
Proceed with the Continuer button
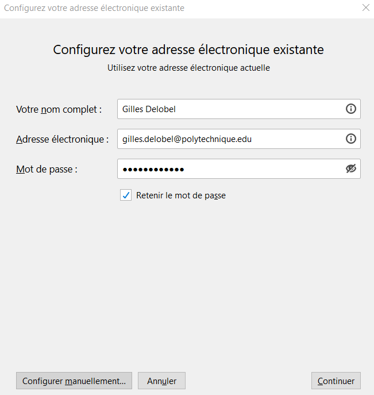click(x=336, y=381)
